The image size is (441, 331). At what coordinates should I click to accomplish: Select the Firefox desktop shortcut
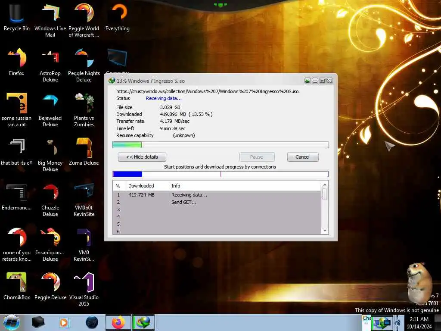point(17,62)
